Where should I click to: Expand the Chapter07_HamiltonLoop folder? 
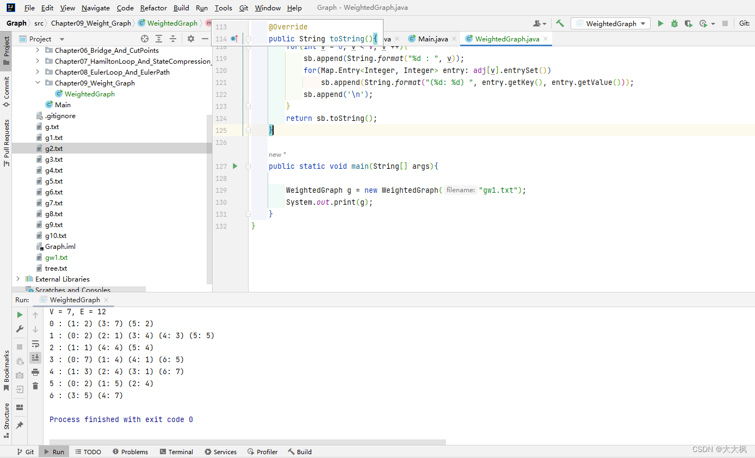coord(38,61)
